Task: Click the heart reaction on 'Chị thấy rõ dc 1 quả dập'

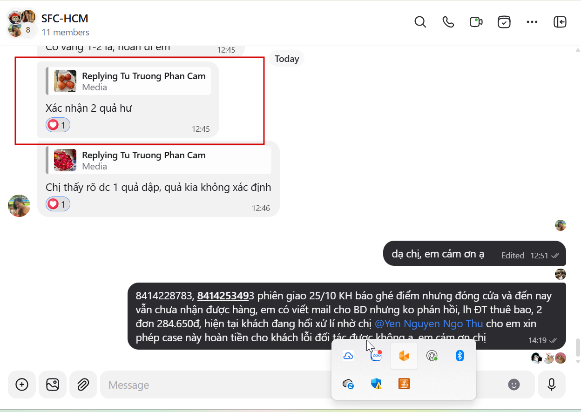Action: click(x=58, y=204)
